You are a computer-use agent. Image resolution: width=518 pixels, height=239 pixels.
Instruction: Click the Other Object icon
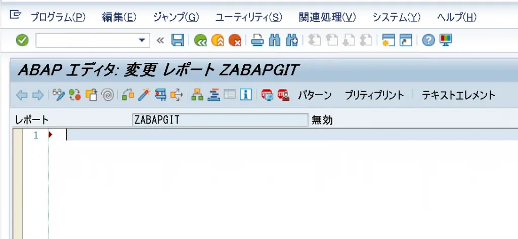(91, 95)
